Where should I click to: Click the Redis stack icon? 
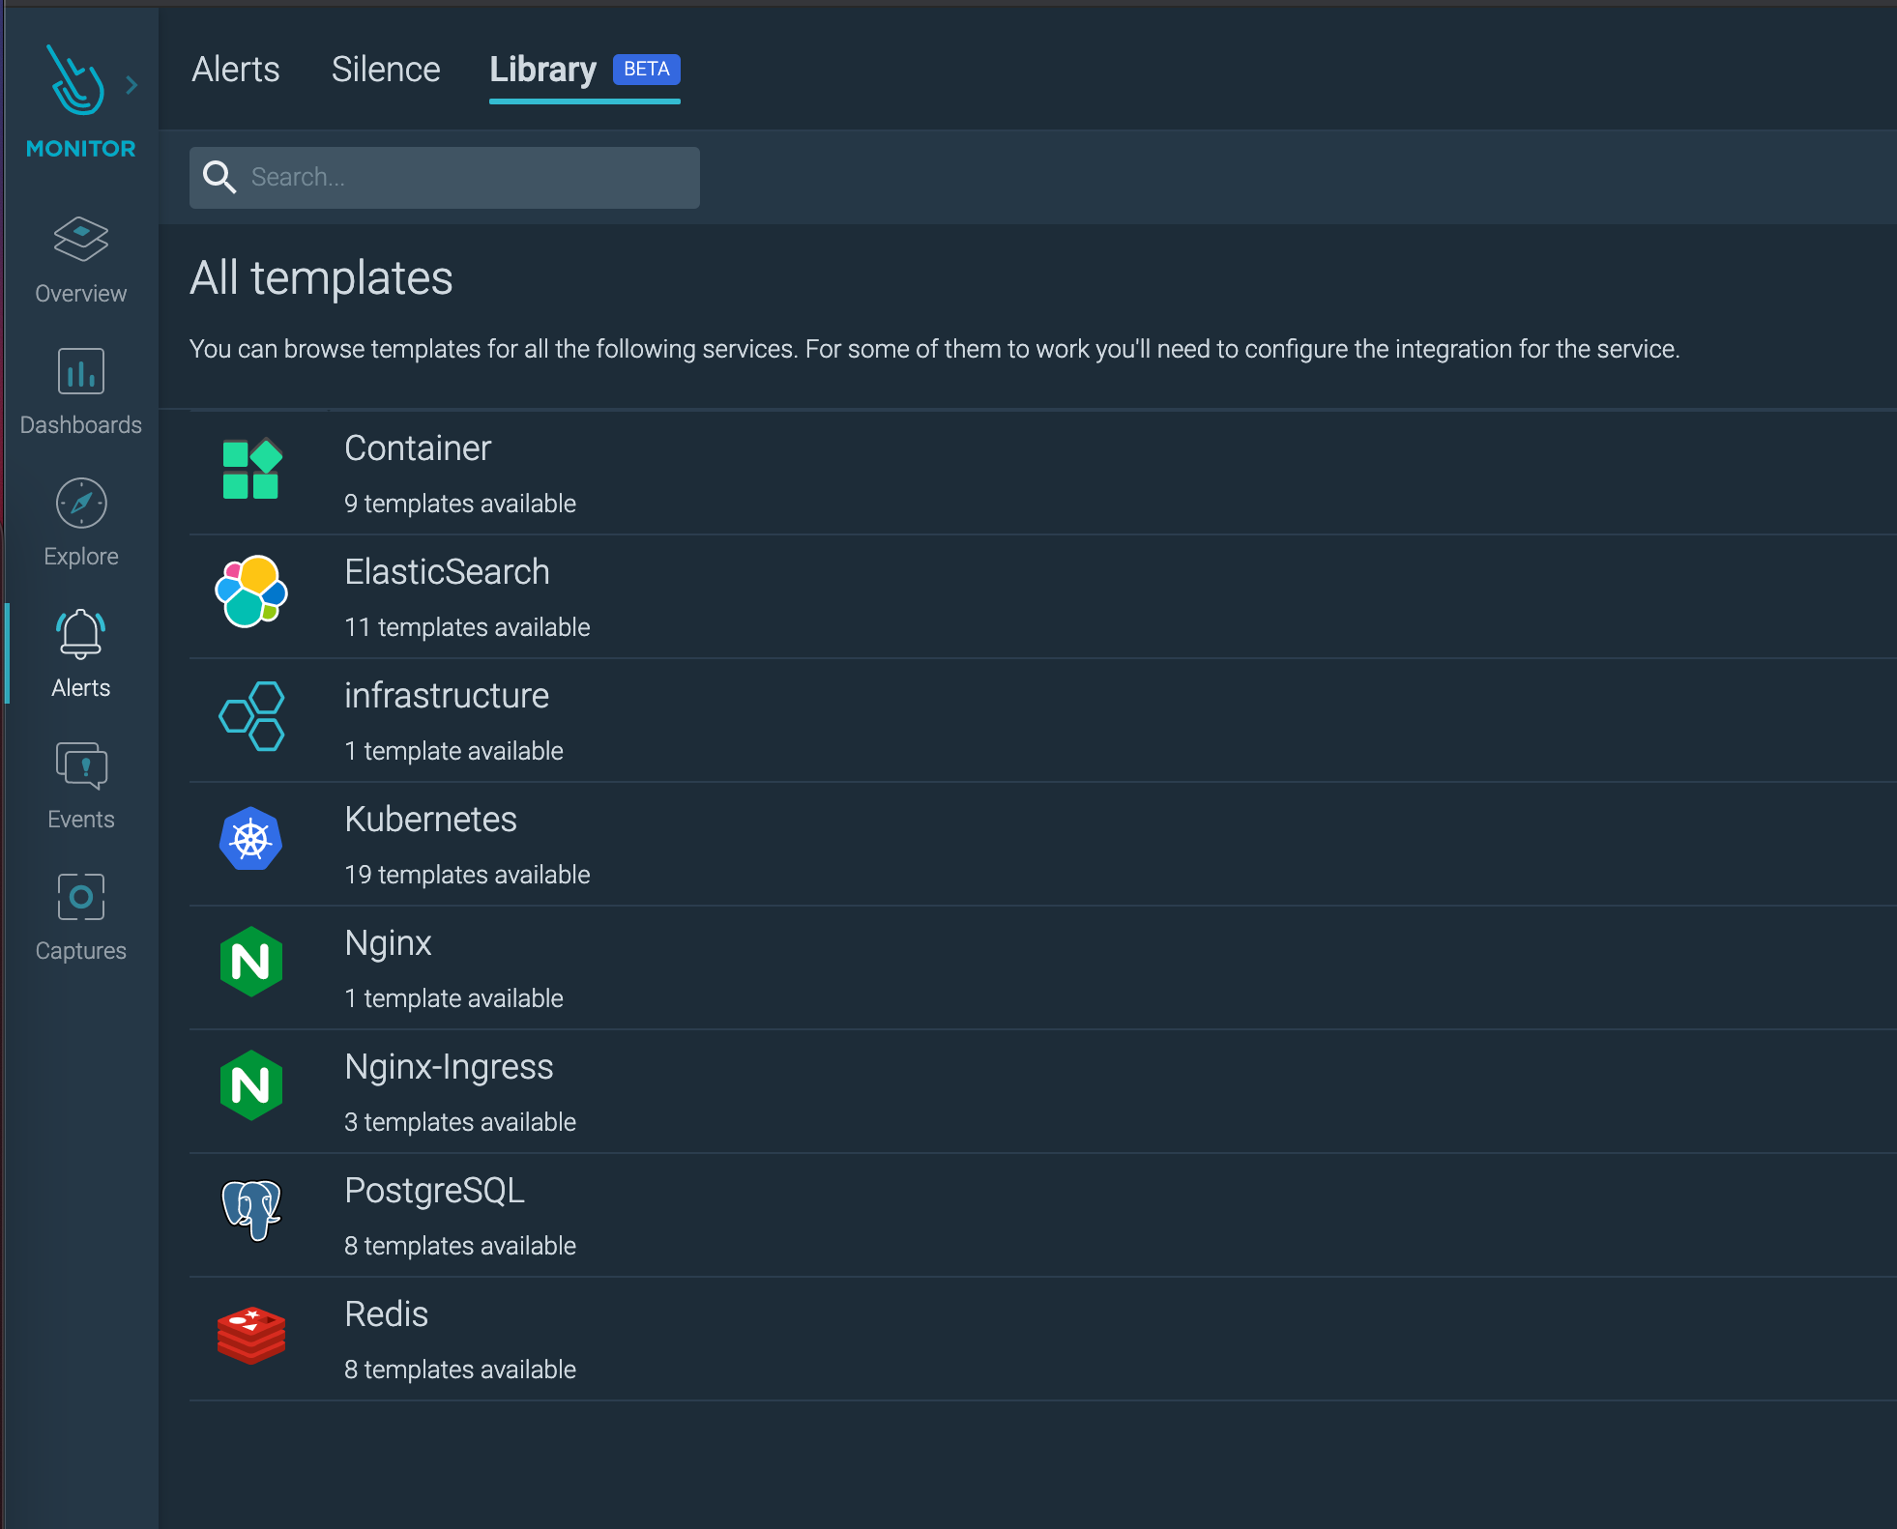pos(250,1336)
